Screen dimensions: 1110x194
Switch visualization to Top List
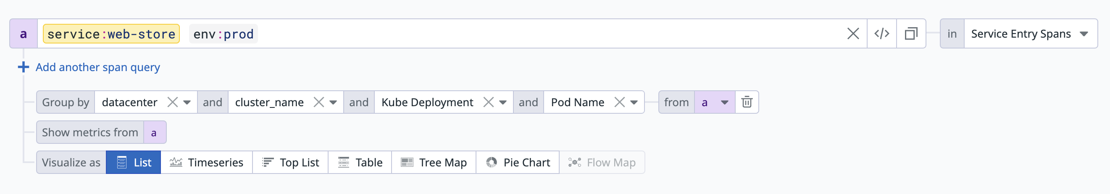pyautogui.click(x=290, y=162)
